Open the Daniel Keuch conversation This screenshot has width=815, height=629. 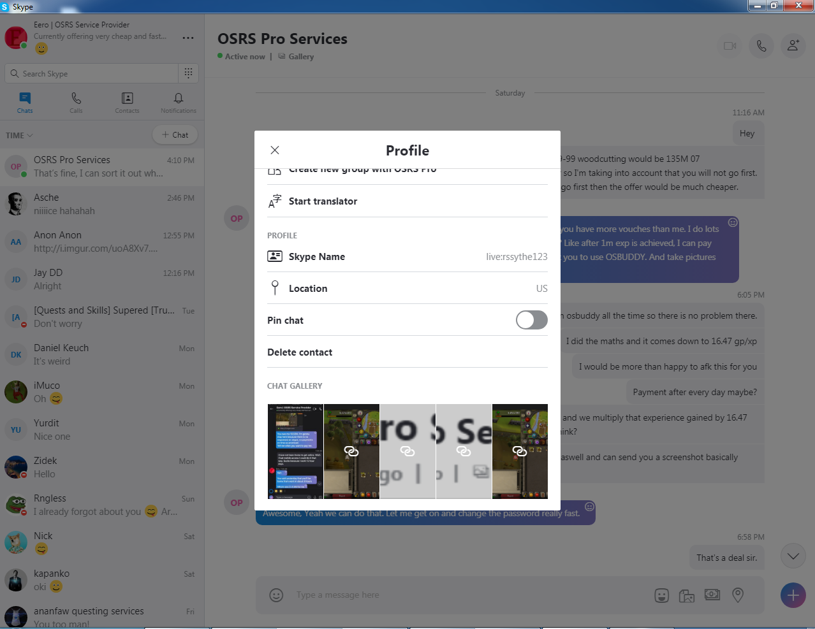click(x=102, y=355)
